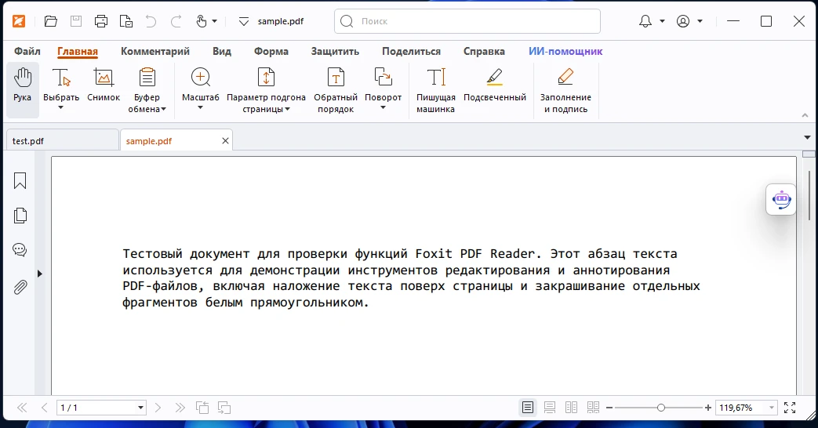Open the Поделиться ribbon tab

(411, 51)
